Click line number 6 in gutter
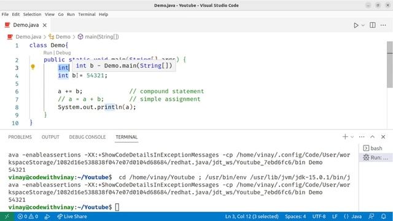Screen dimensions: 393x221 pyautogui.click(x=17, y=91)
